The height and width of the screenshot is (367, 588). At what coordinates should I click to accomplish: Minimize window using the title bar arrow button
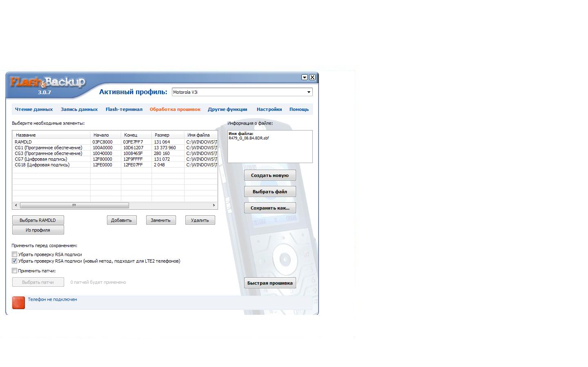[305, 77]
